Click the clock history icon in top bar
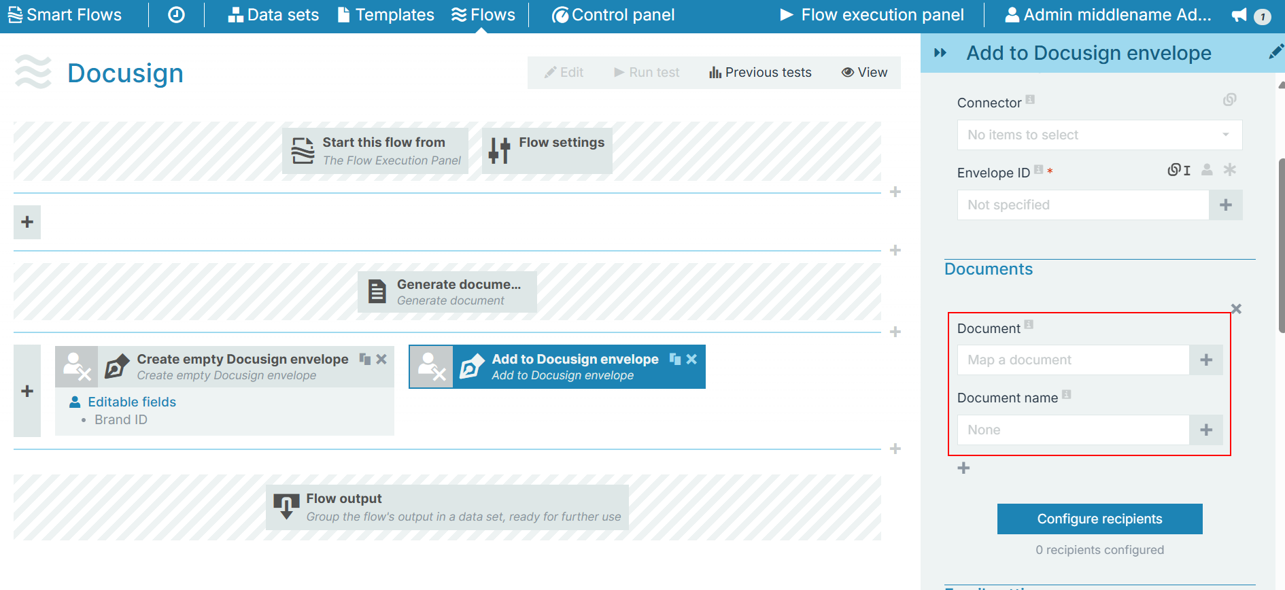The height and width of the screenshot is (590, 1285). [176, 15]
